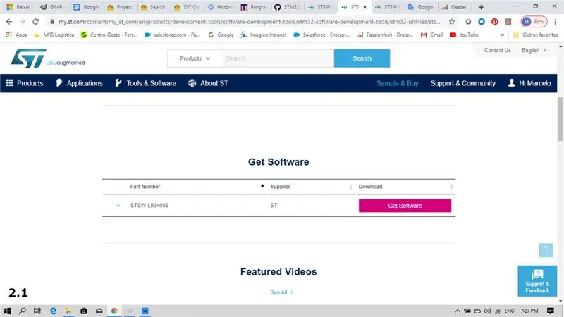Open File Explorer from taskbar

coord(68,311)
